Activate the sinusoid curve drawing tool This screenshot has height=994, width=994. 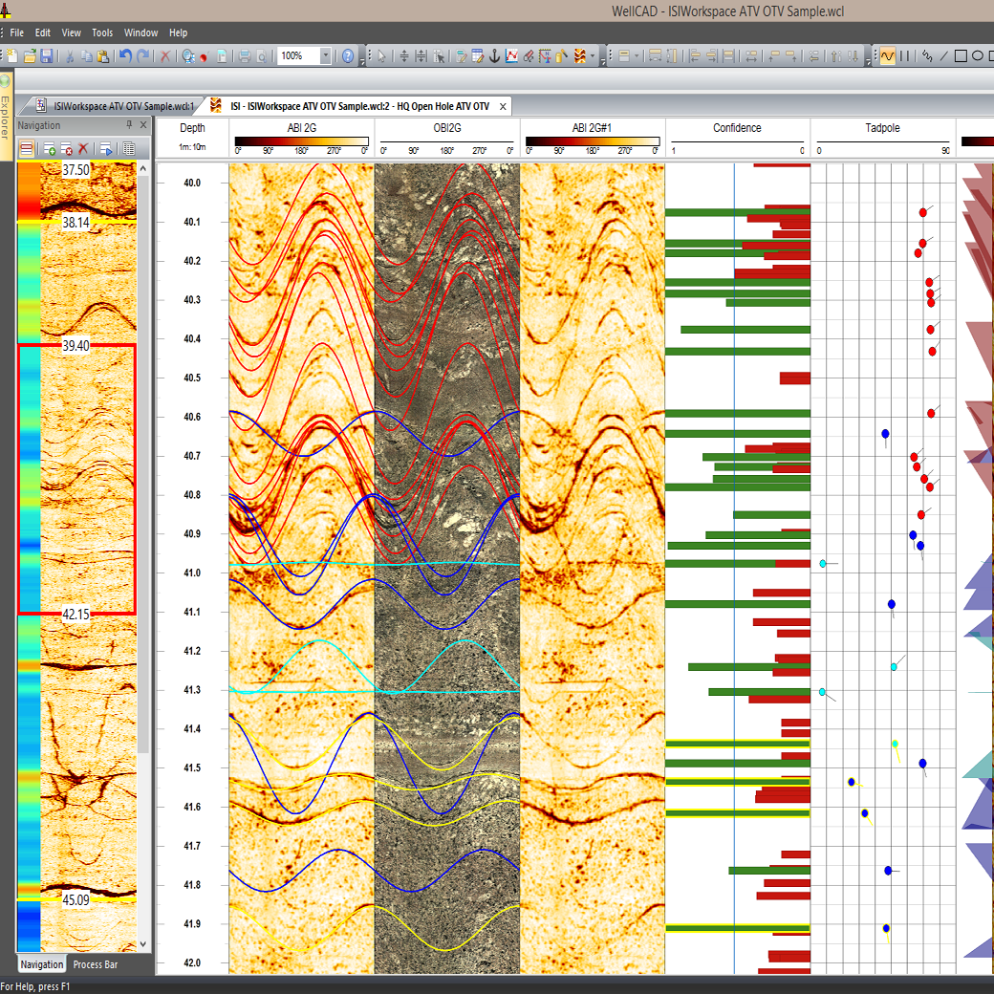pyautogui.click(x=888, y=56)
